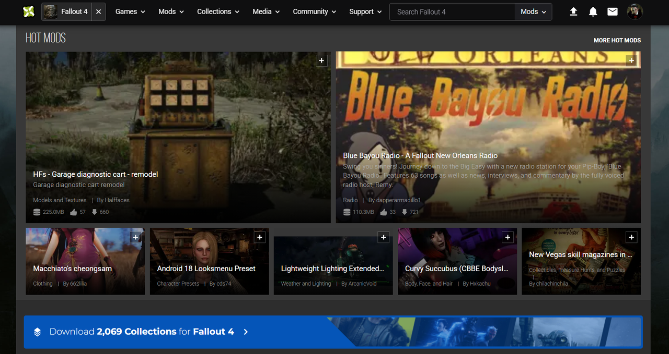Open the search category Mods dropdown

point(534,11)
